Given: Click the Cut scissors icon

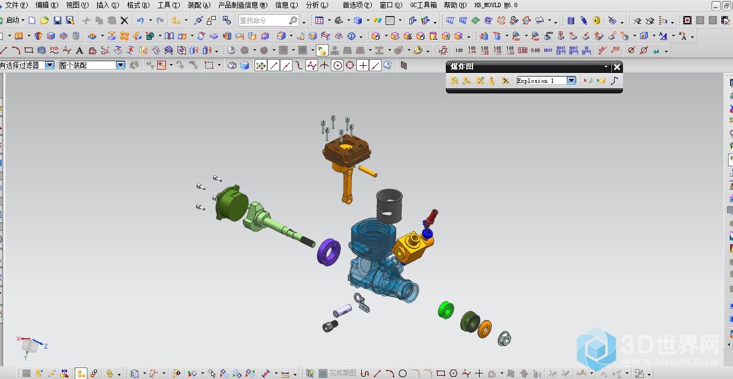Looking at the screenshot, I should click(86, 20).
